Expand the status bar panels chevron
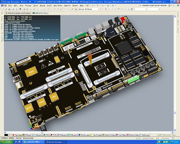180x144 pixels. (178, 138)
